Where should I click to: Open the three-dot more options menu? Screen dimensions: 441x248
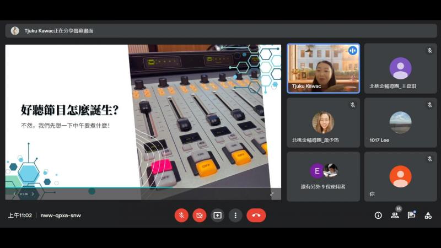[x=235, y=215]
